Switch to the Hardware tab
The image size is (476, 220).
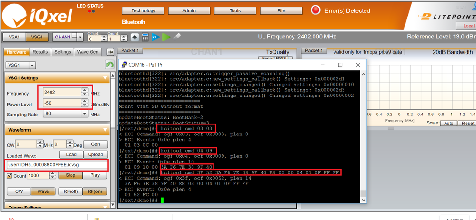(17, 52)
